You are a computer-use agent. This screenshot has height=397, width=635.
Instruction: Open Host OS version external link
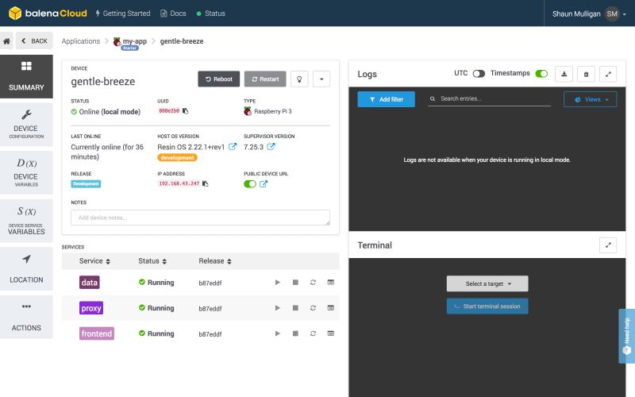pos(233,147)
